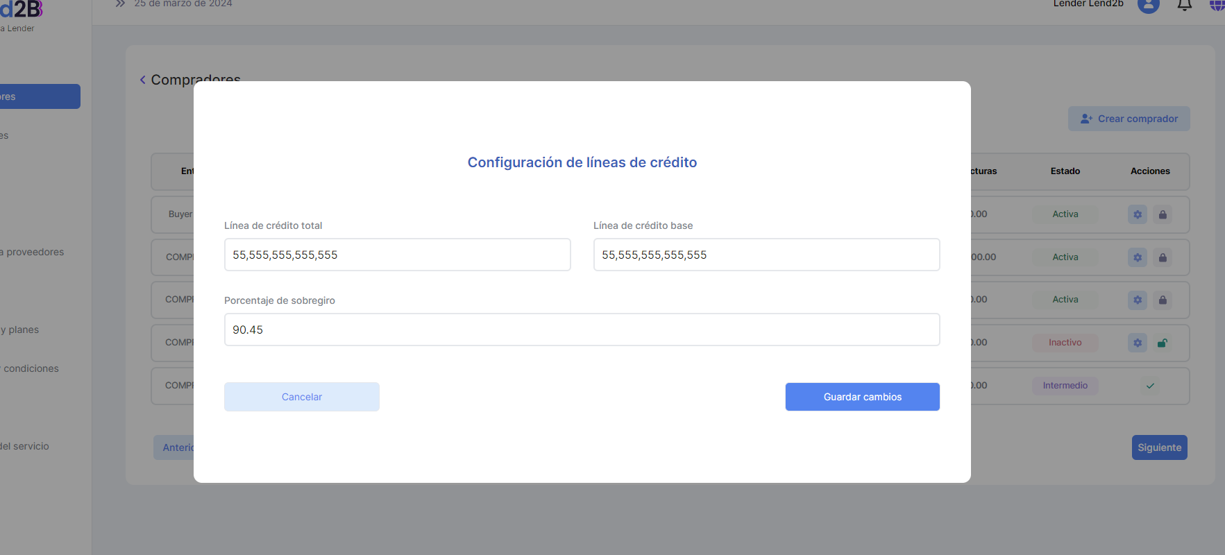Screen dimensions: 1225x555
Task: Click the Porcentaje de sobregiro field
Action: coord(582,330)
